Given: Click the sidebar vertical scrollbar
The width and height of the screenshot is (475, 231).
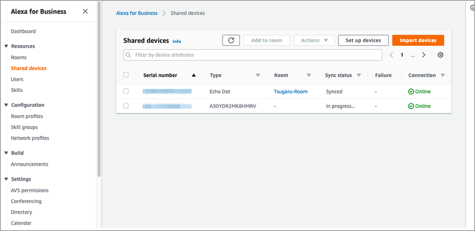Looking at the screenshot, I should pos(99,90).
